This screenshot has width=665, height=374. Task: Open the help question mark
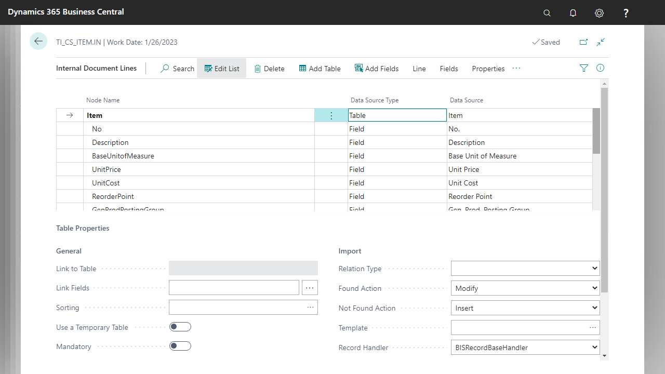click(x=626, y=13)
